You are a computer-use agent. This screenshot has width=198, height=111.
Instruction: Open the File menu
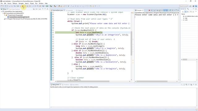(x=2, y=3)
